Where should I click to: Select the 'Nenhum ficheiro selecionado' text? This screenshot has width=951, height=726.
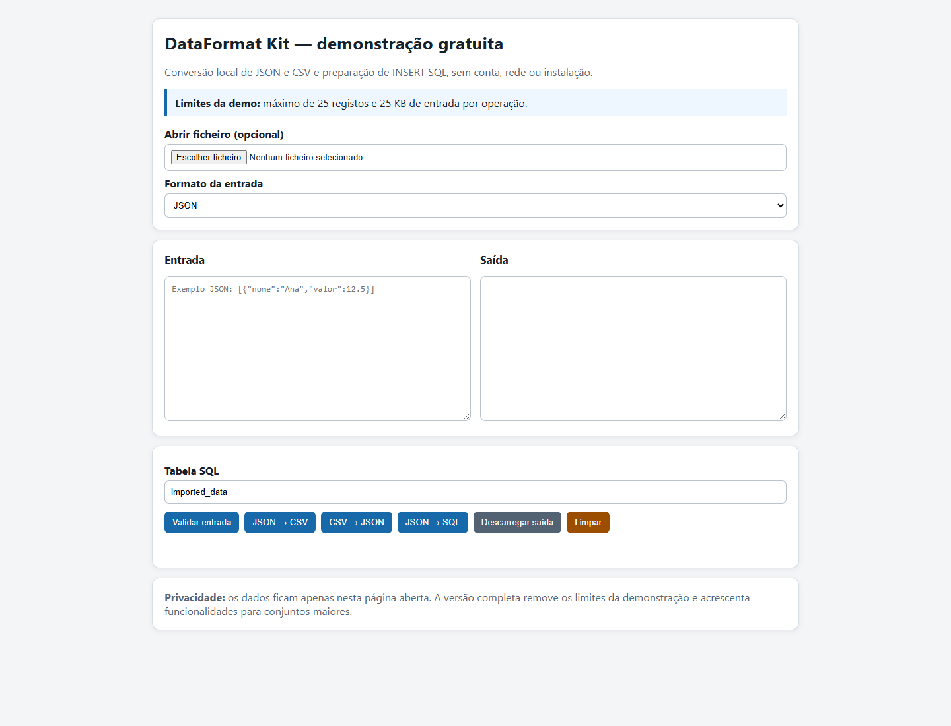(x=306, y=157)
